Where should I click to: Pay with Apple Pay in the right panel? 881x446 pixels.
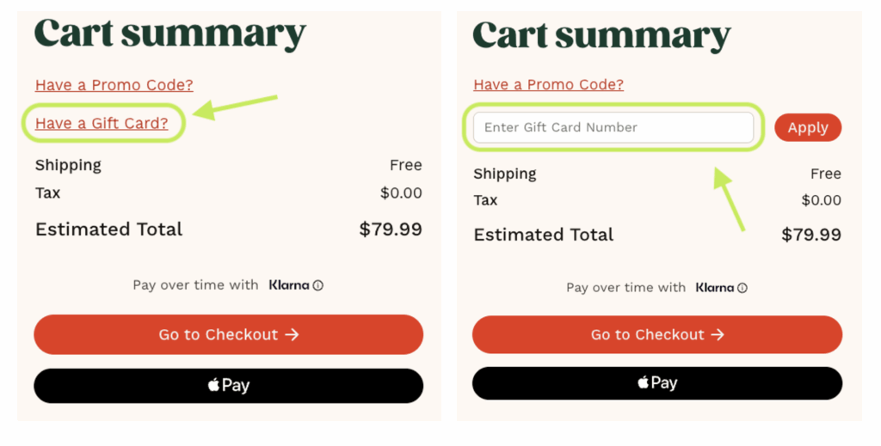coord(657,383)
